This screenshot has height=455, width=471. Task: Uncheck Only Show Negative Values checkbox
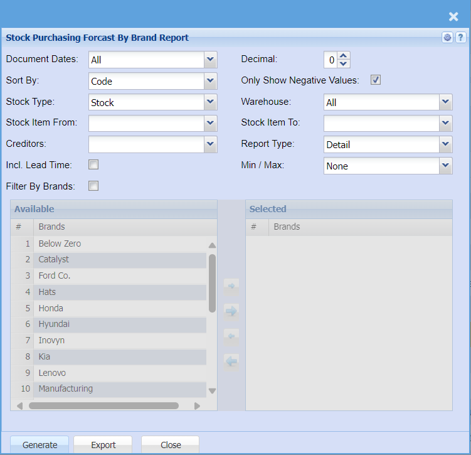pos(376,80)
